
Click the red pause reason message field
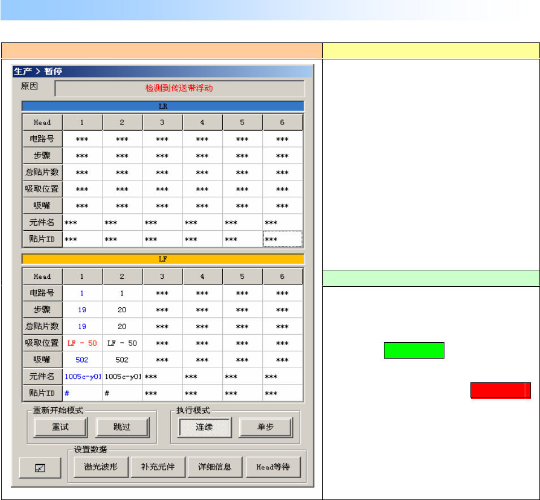[x=179, y=88]
